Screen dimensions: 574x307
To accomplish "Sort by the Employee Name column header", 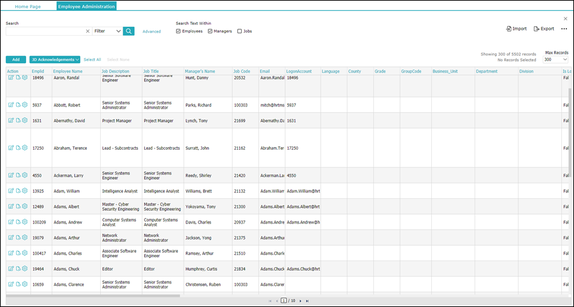I will [68, 71].
